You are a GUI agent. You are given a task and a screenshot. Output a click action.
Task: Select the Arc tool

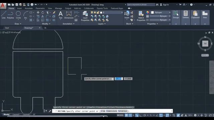pos(25,15)
